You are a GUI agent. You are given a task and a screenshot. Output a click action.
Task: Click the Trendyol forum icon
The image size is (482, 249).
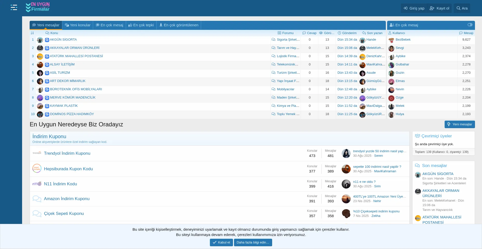pos(37,153)
